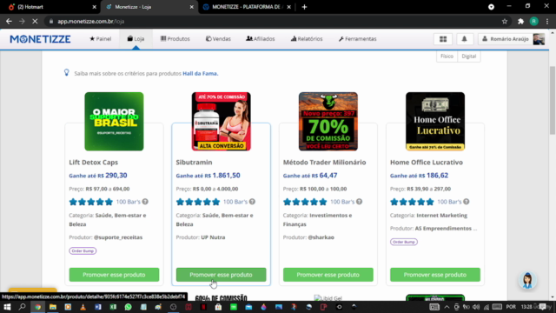This screenshot has height=313, width=556.
Task: Click the help icon beside Home Office Lucrativo rating
Action: click(x=467, y=202)
